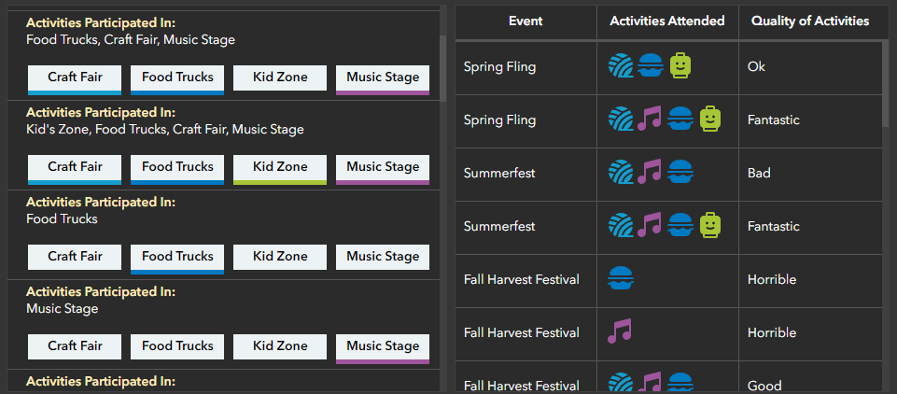This screenshot has width=897, height=394.
Task: Click the lone burger icon for Fall Harvest Festival
Action: click(x=621, y=279)
